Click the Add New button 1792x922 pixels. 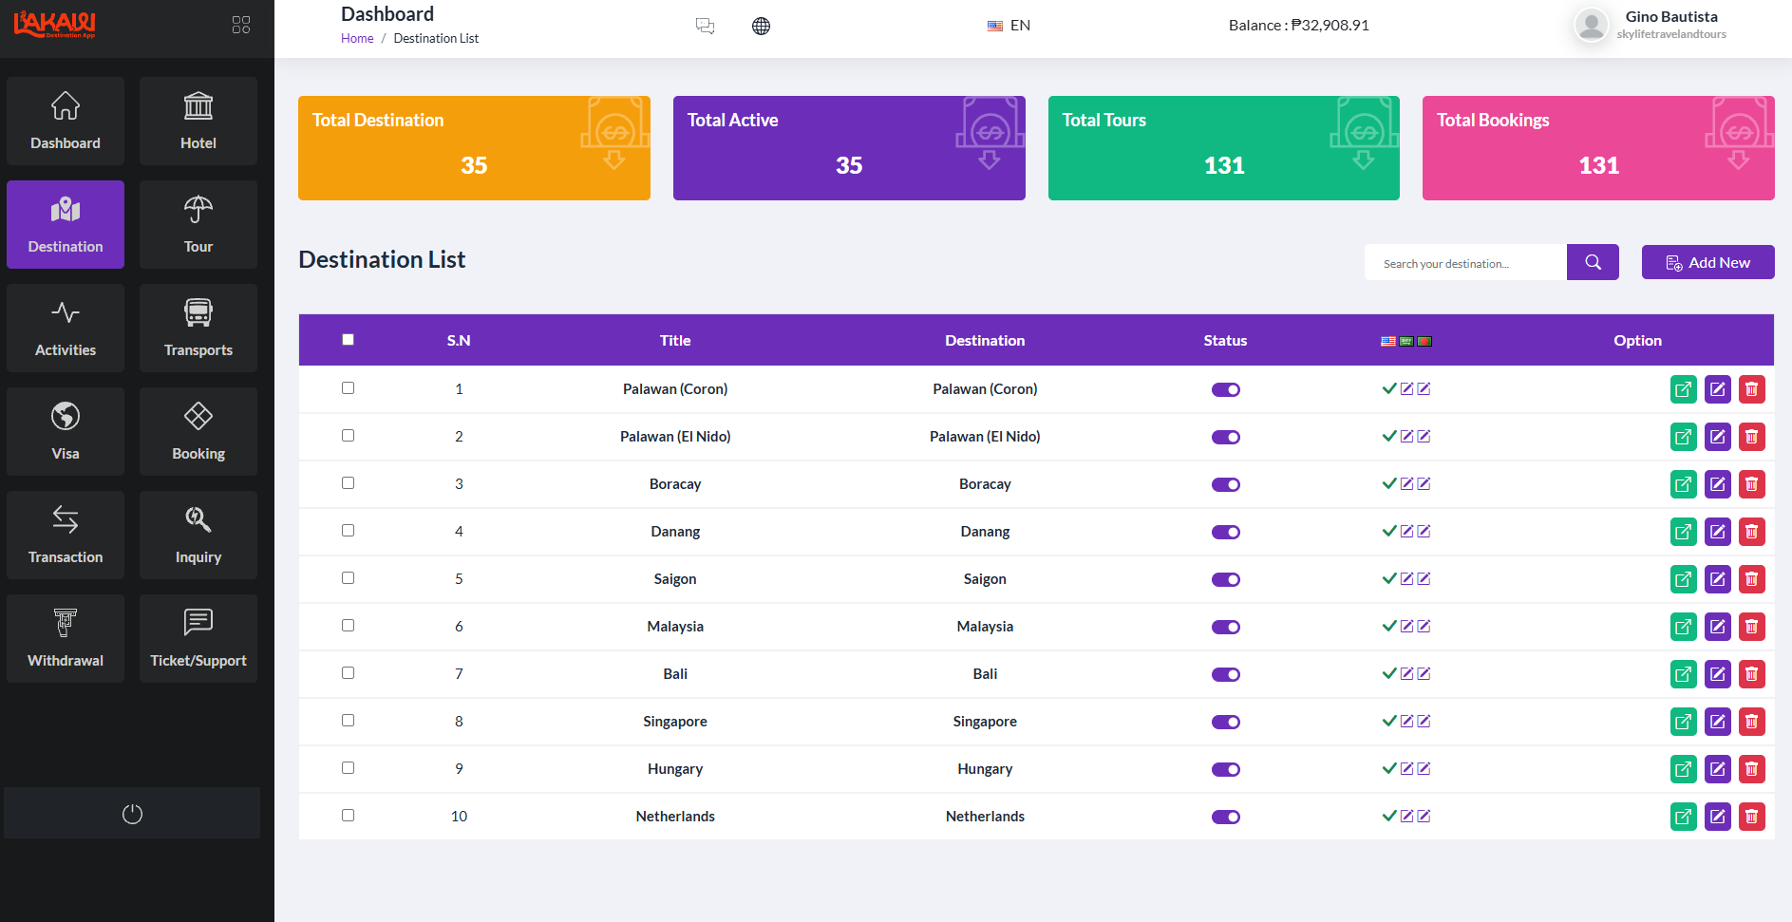[x=1707, y=262]
